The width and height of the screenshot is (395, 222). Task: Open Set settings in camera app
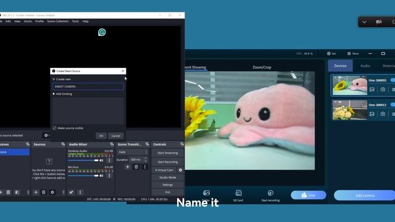(x=331, y=54)
